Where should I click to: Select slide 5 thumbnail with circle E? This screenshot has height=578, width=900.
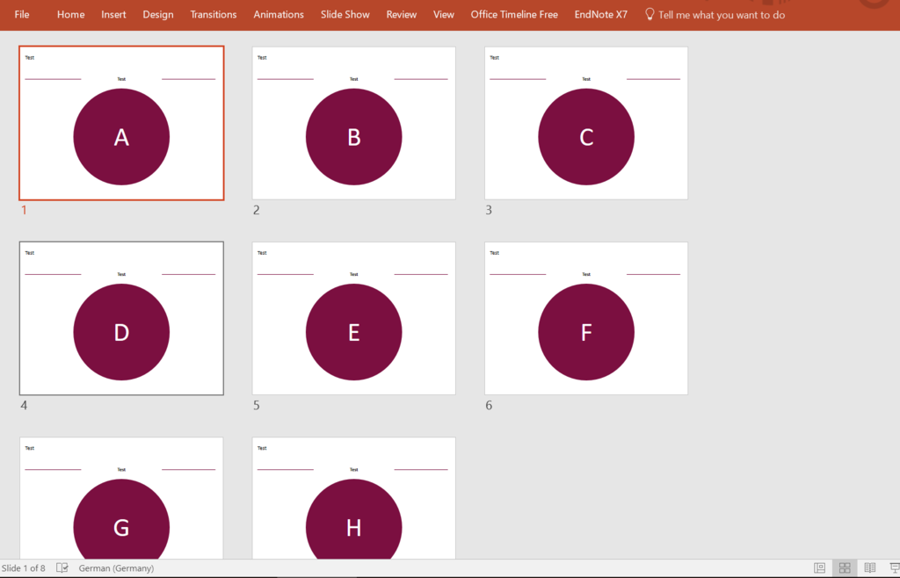click(x=353, y=318)
